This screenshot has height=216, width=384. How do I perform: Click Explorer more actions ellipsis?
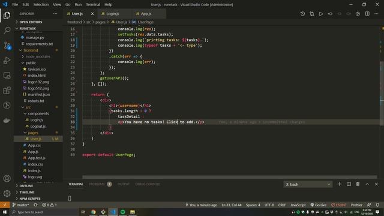pyautogui.click(x=55, y=14)
